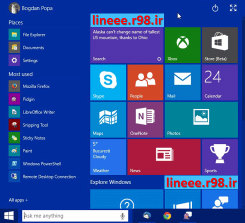The image size is (245, 223).
Task: Open the News tile
Action: 164,157
